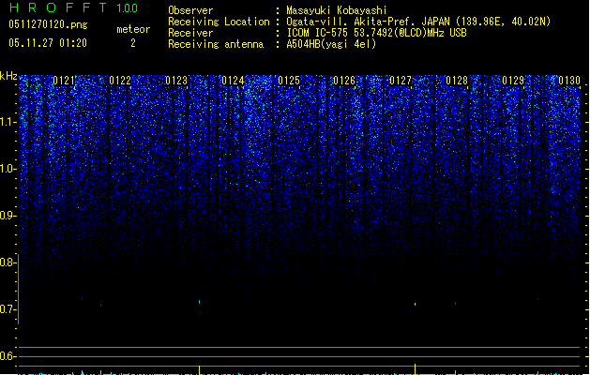Click the 0.7 frequency axis label

coord(8,309)
